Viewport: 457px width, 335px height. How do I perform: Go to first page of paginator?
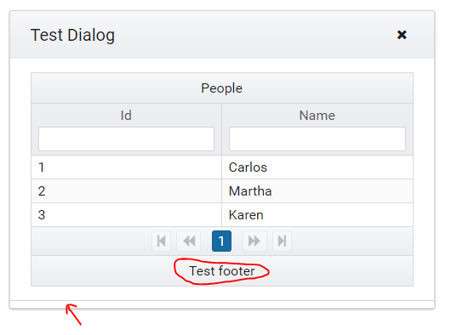[161, 241]
